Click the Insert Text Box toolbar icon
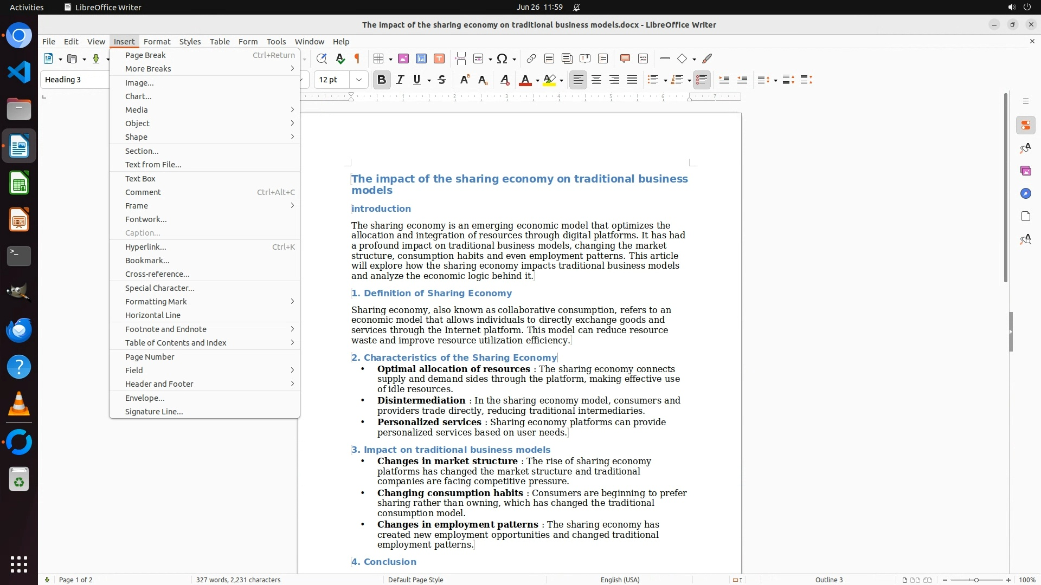The width and height of the screenshot is (1041, 585). click(x=439, y=58)
